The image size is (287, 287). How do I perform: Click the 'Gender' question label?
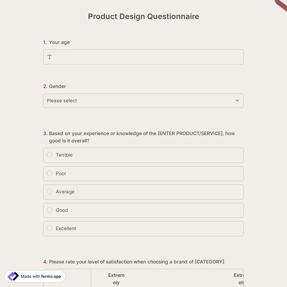click(57, 86)
